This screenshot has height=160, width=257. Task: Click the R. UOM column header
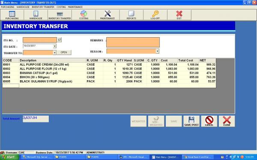(95, 61)
